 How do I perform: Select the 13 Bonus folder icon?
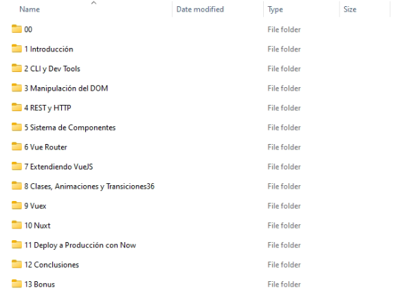[x=16, y=284]
